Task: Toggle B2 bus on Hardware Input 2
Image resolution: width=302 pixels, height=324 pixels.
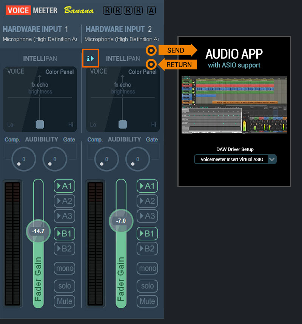Action: click(x=147, y=249)
